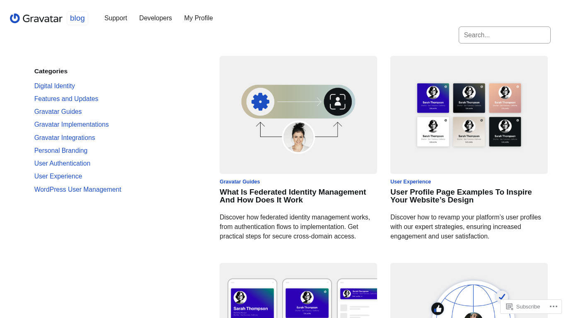Read What Is Federated Identity Management article title

point(293,196)
